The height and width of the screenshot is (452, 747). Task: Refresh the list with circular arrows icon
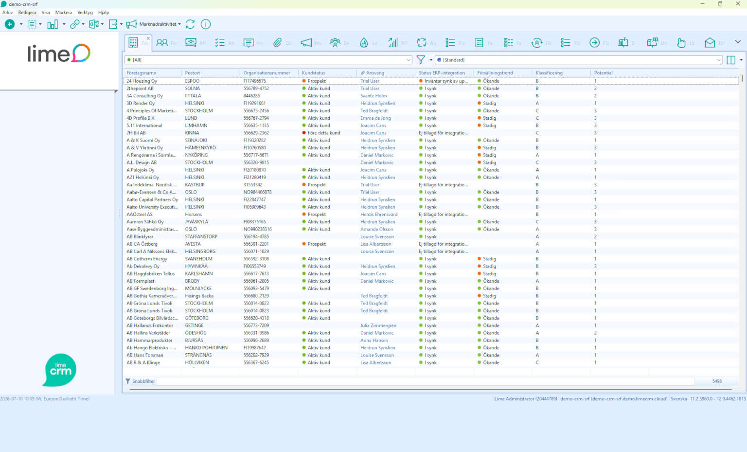tap(190, 24)
